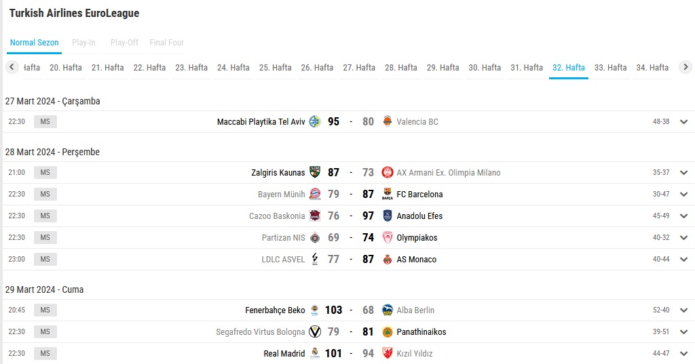
Task: Show later weeks with the right arrow
Action: tap(685, 67)
